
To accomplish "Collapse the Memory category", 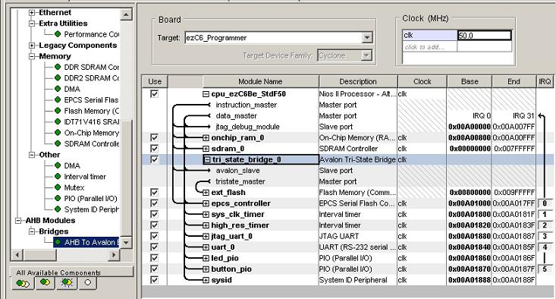I will 32,56.
